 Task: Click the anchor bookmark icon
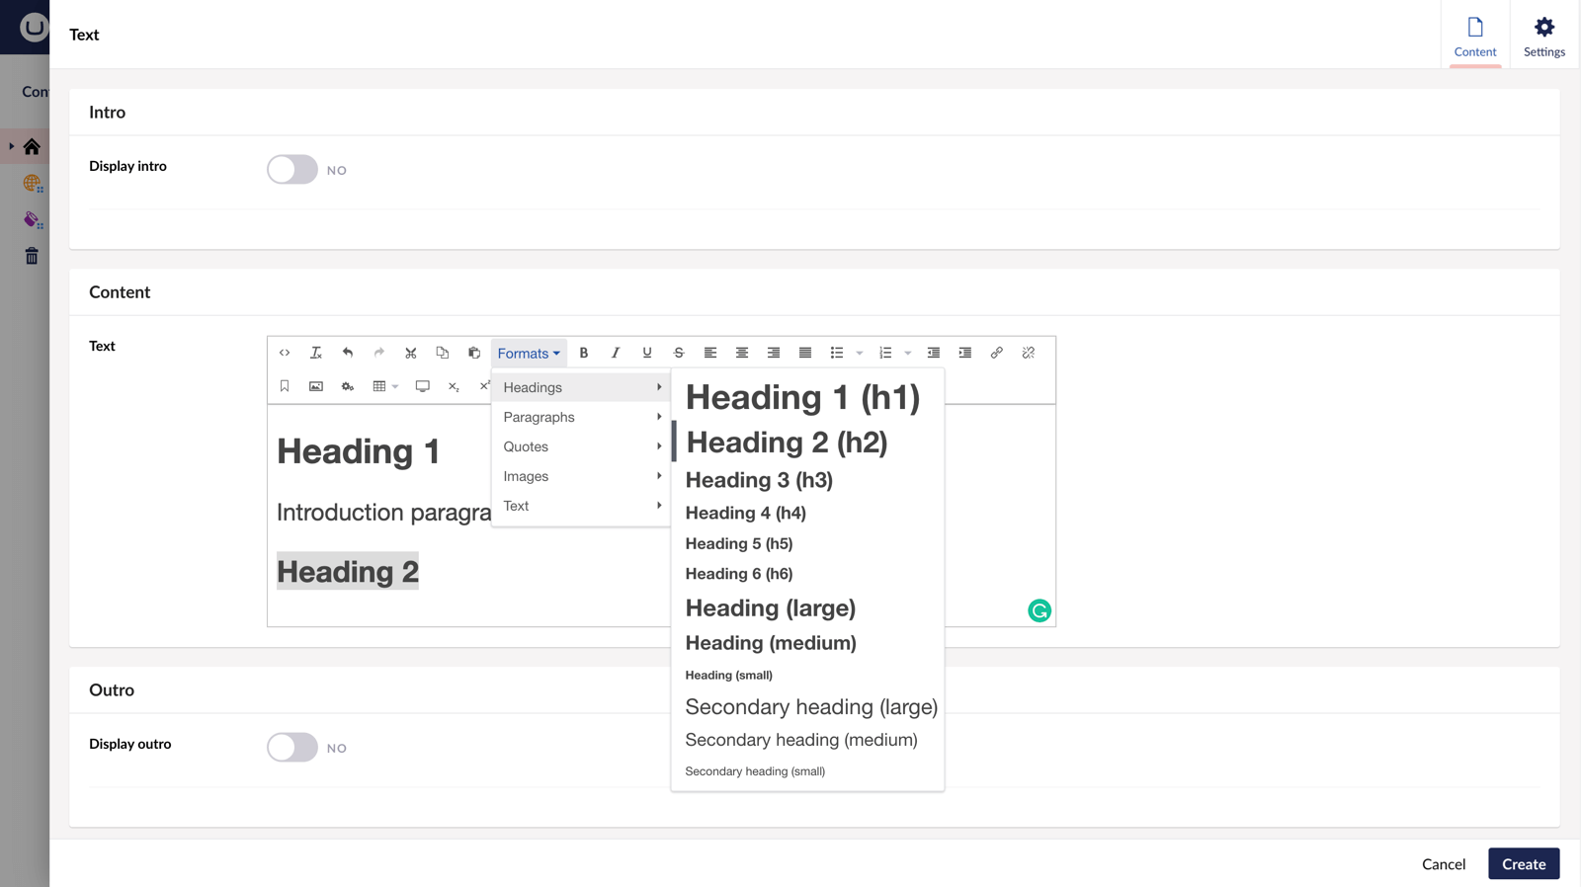pyautogui.click(x=285, y=386)
